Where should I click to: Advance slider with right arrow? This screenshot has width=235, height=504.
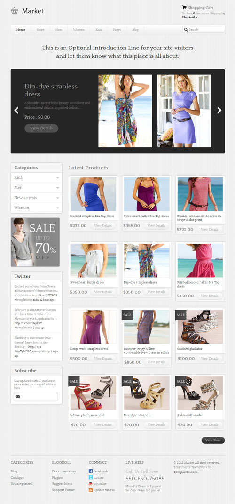219,110
